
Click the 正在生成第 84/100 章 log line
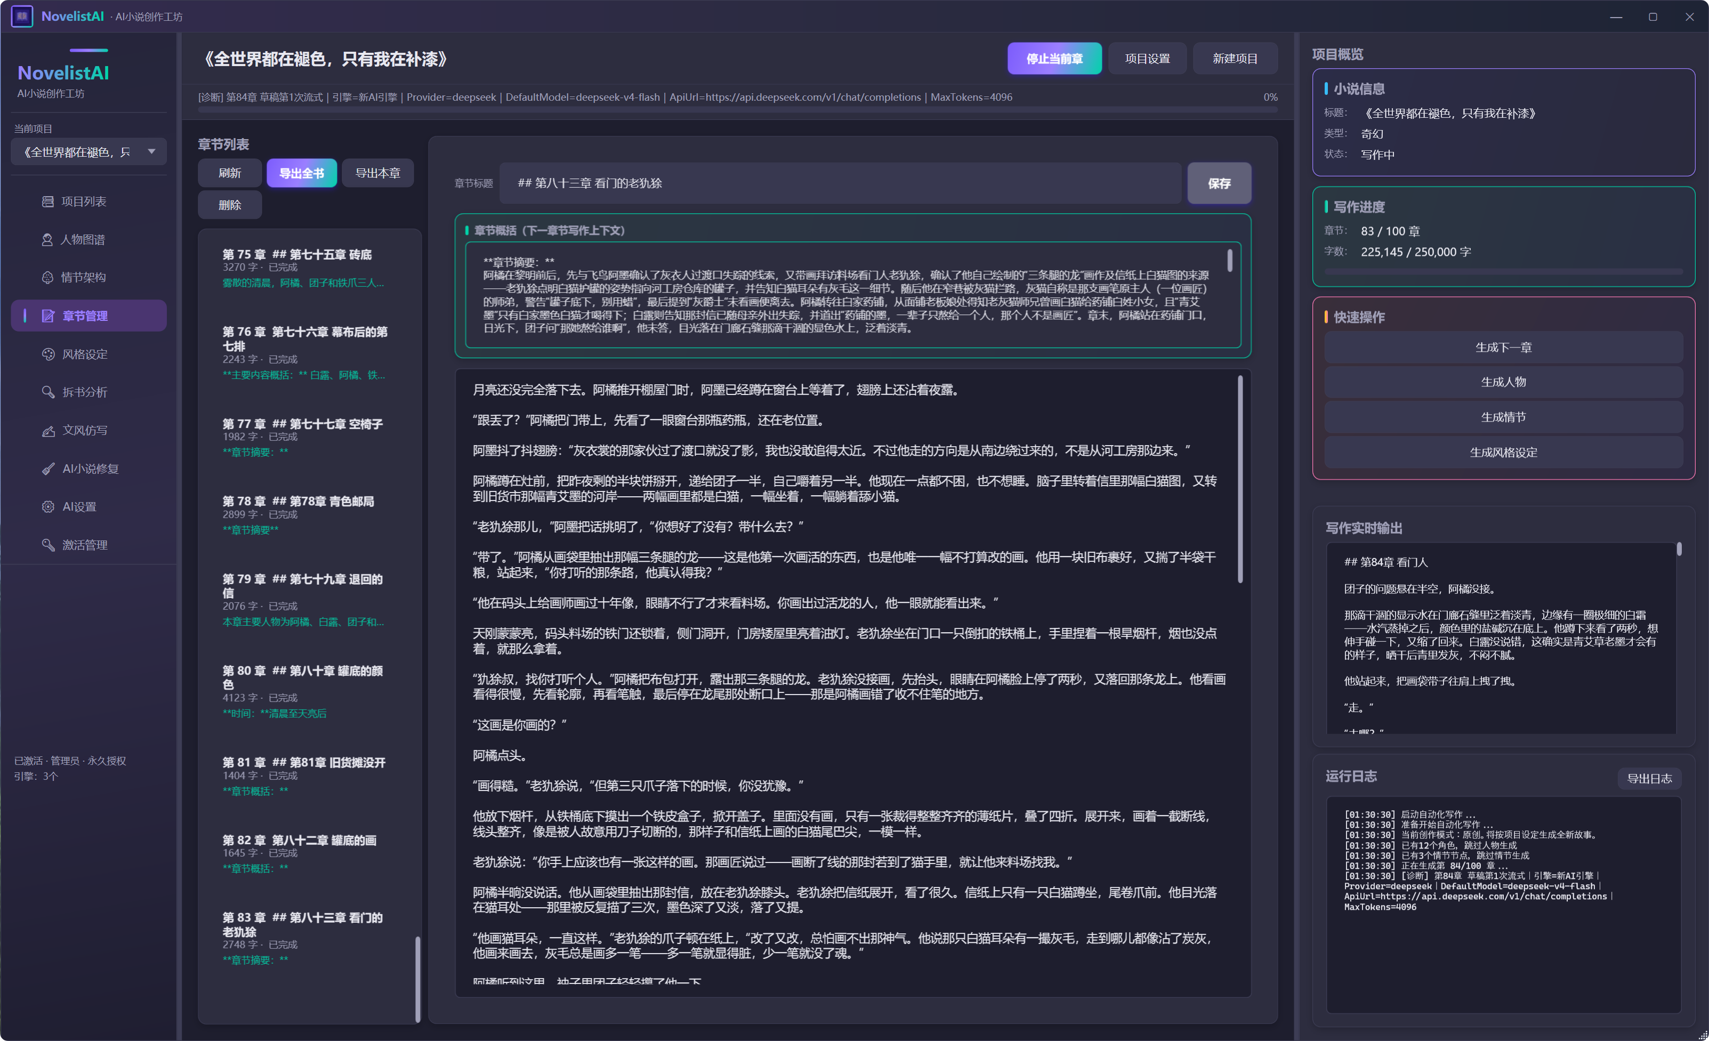1426,865
